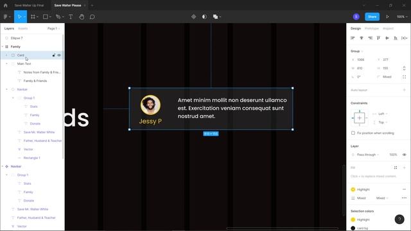
Task: Align selection to vertical centers
Action: (387, 38)
